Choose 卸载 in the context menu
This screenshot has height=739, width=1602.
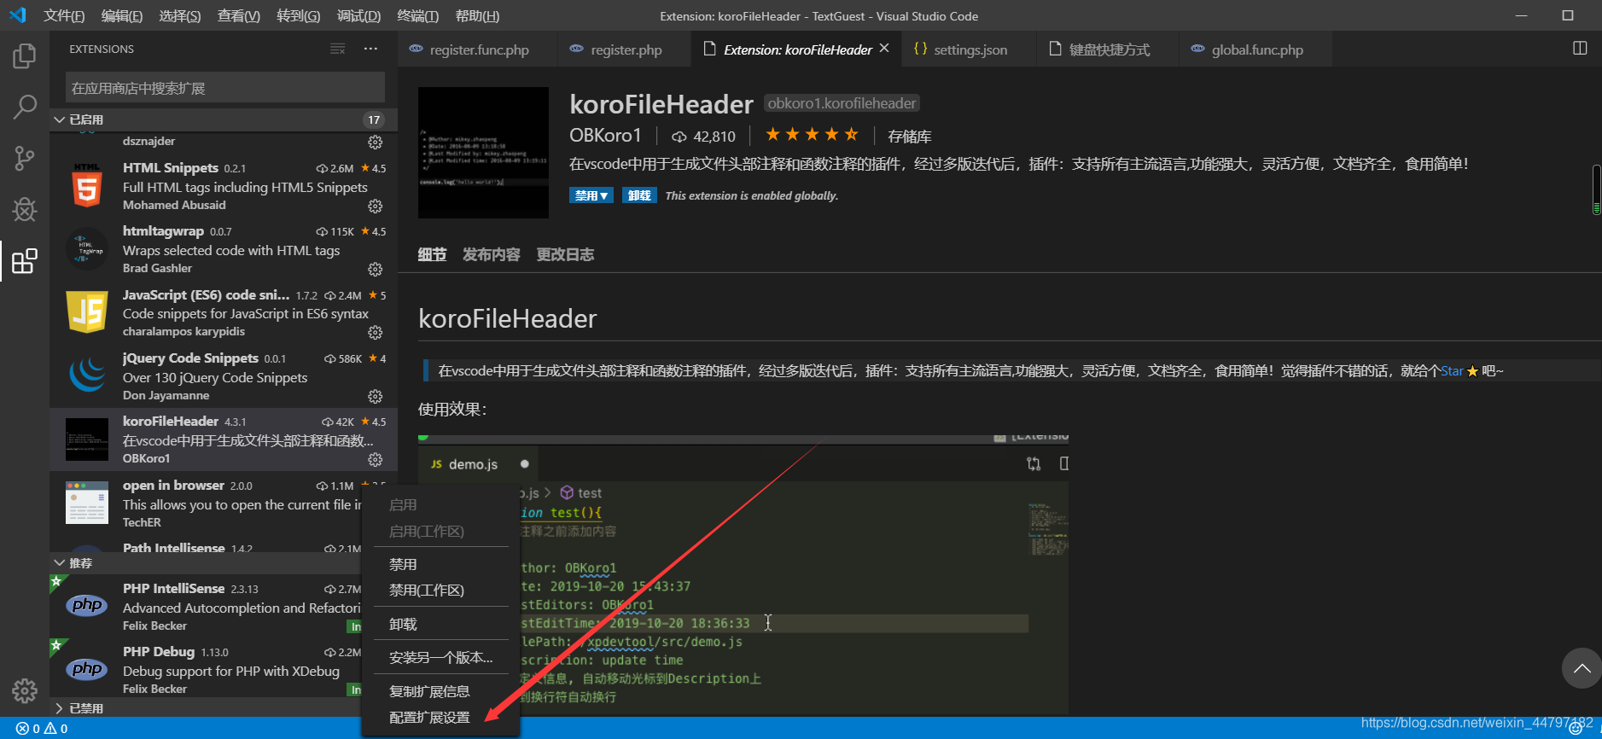tap(441, 624)
